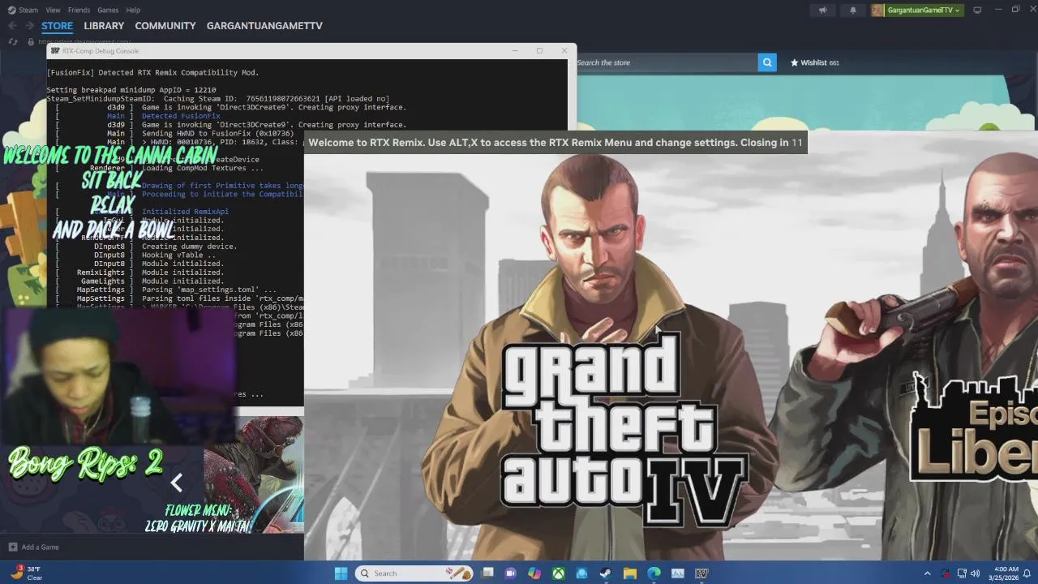This screenshot has width=1038, height=584.
Task: Click Add a Game in Steam
Action: [x=33, y=547]
